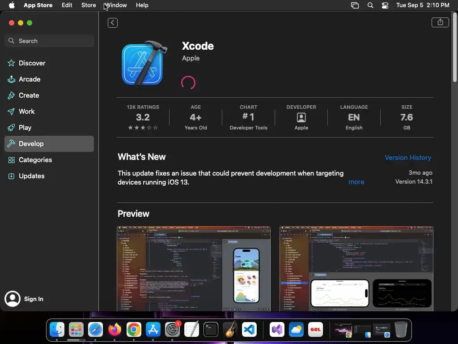Click the Apple developer name under Xcode
The height and width of the screenshot is (344, 458).
coord(191,58)
